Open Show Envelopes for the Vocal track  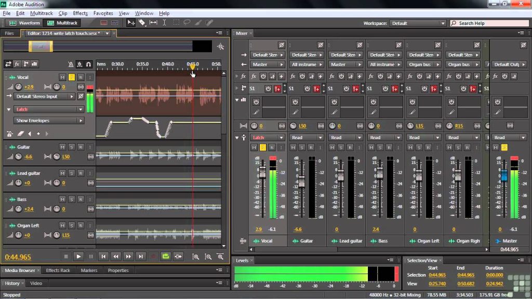click(x=48, y=120)
